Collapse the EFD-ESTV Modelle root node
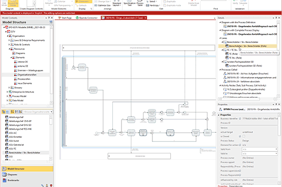The width and height of the screenshot is (282, 187). pos(4,27)
